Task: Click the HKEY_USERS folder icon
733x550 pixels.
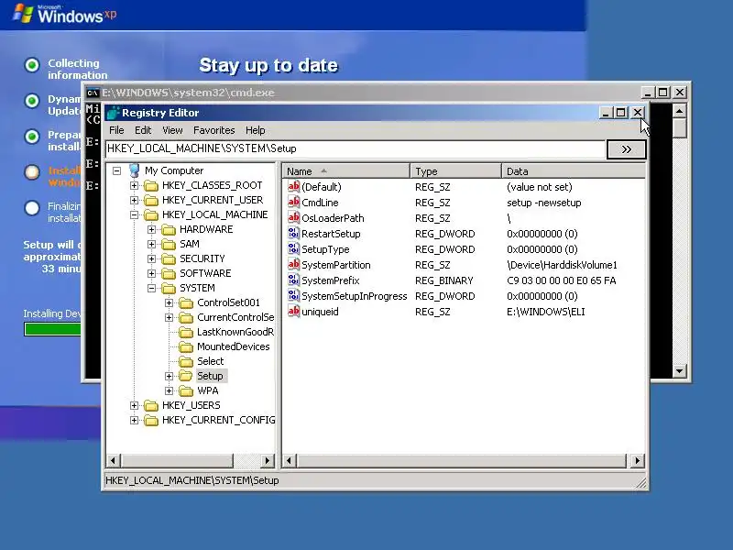Action: tap(151, 406)
